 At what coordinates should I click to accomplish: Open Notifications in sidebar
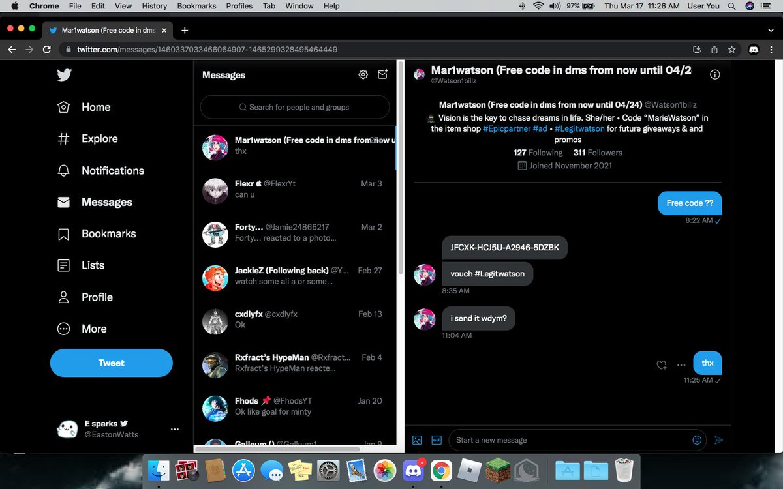100,171
